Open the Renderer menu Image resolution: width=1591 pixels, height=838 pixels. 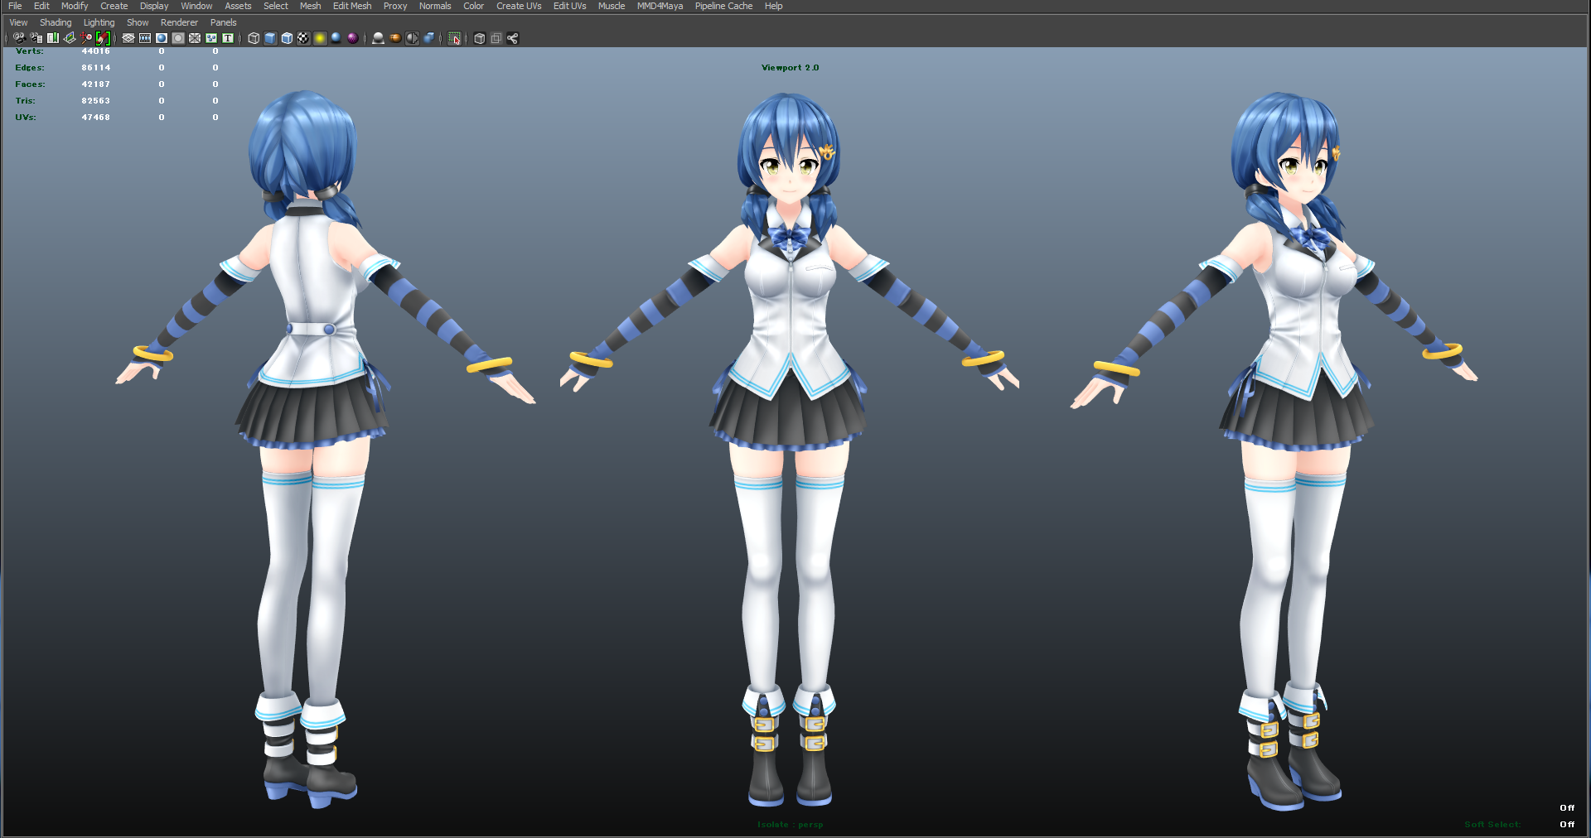[x=179, y=22]
